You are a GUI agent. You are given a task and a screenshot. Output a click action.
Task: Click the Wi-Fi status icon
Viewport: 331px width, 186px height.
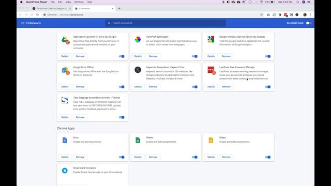click(x=261, y=2)
